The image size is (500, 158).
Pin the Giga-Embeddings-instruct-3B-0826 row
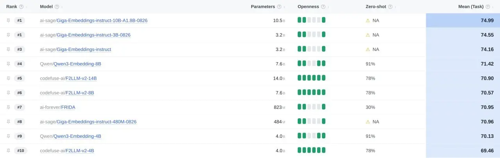click(8, 35)
